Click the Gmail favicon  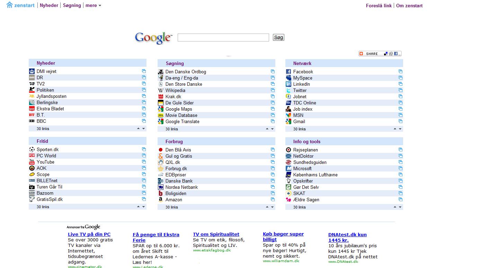[x=288, y=121]
